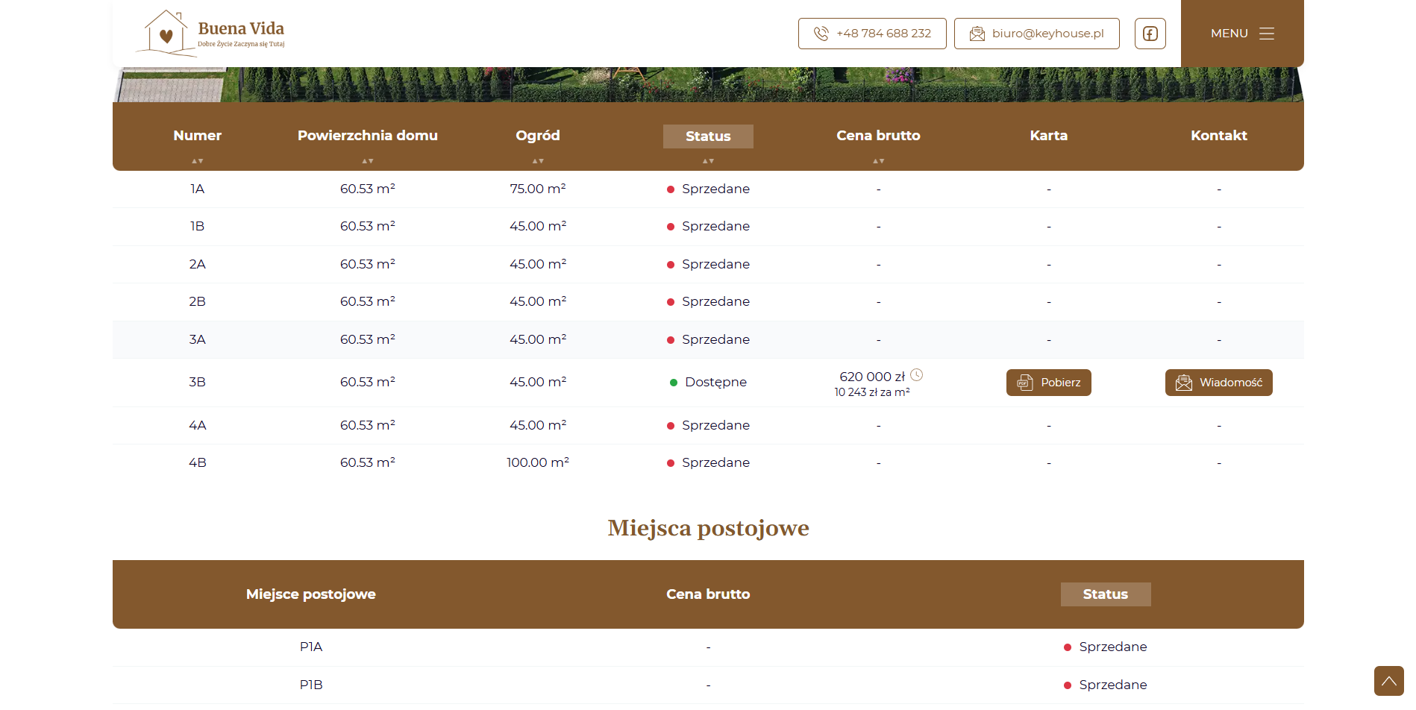Click the clock icon beside 620 000 zł

point(917,375)
